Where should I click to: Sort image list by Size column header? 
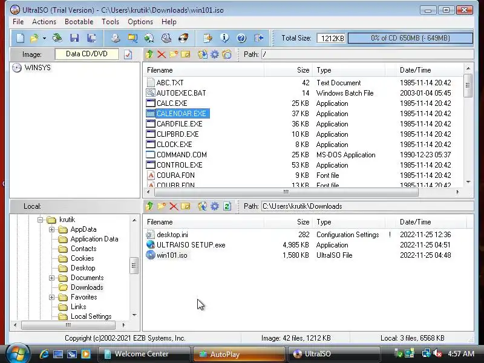tap(289, 70)
